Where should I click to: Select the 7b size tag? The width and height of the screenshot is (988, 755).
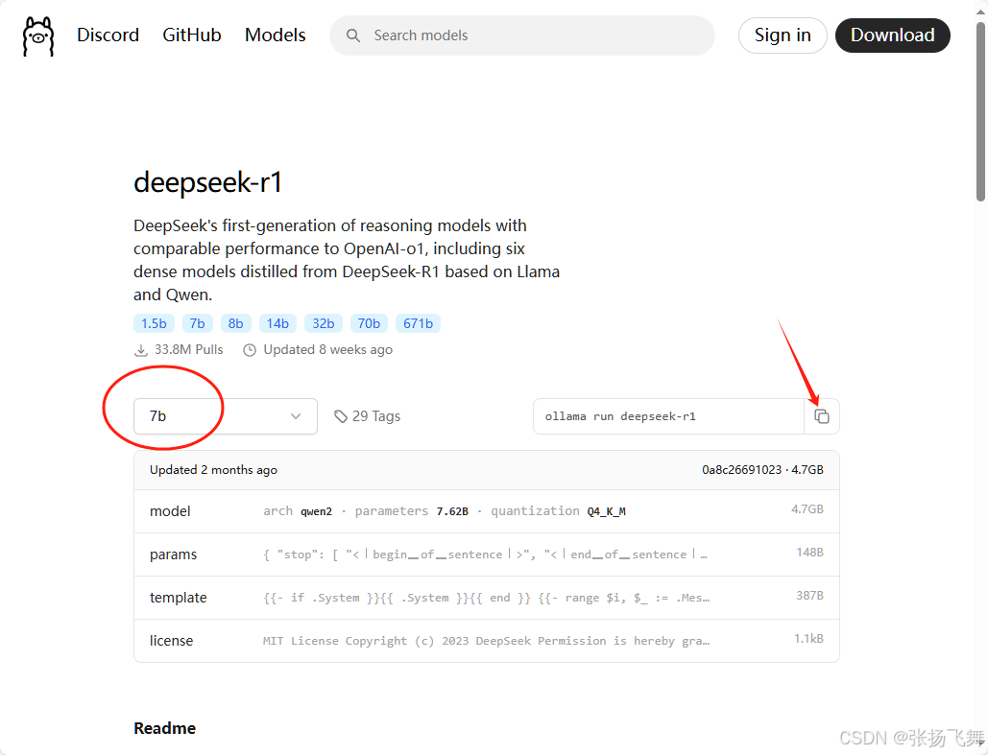click(x=197, y=323)
